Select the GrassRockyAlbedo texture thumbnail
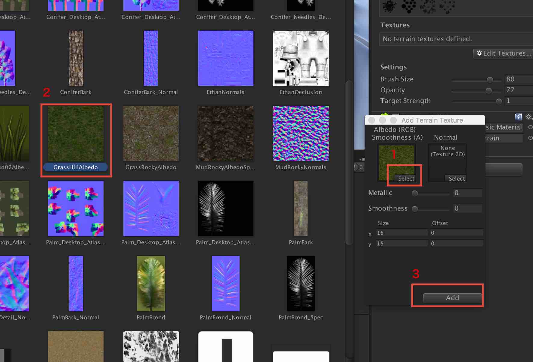Viewport: 533px width, 362px height. click(x=151, y=133)
